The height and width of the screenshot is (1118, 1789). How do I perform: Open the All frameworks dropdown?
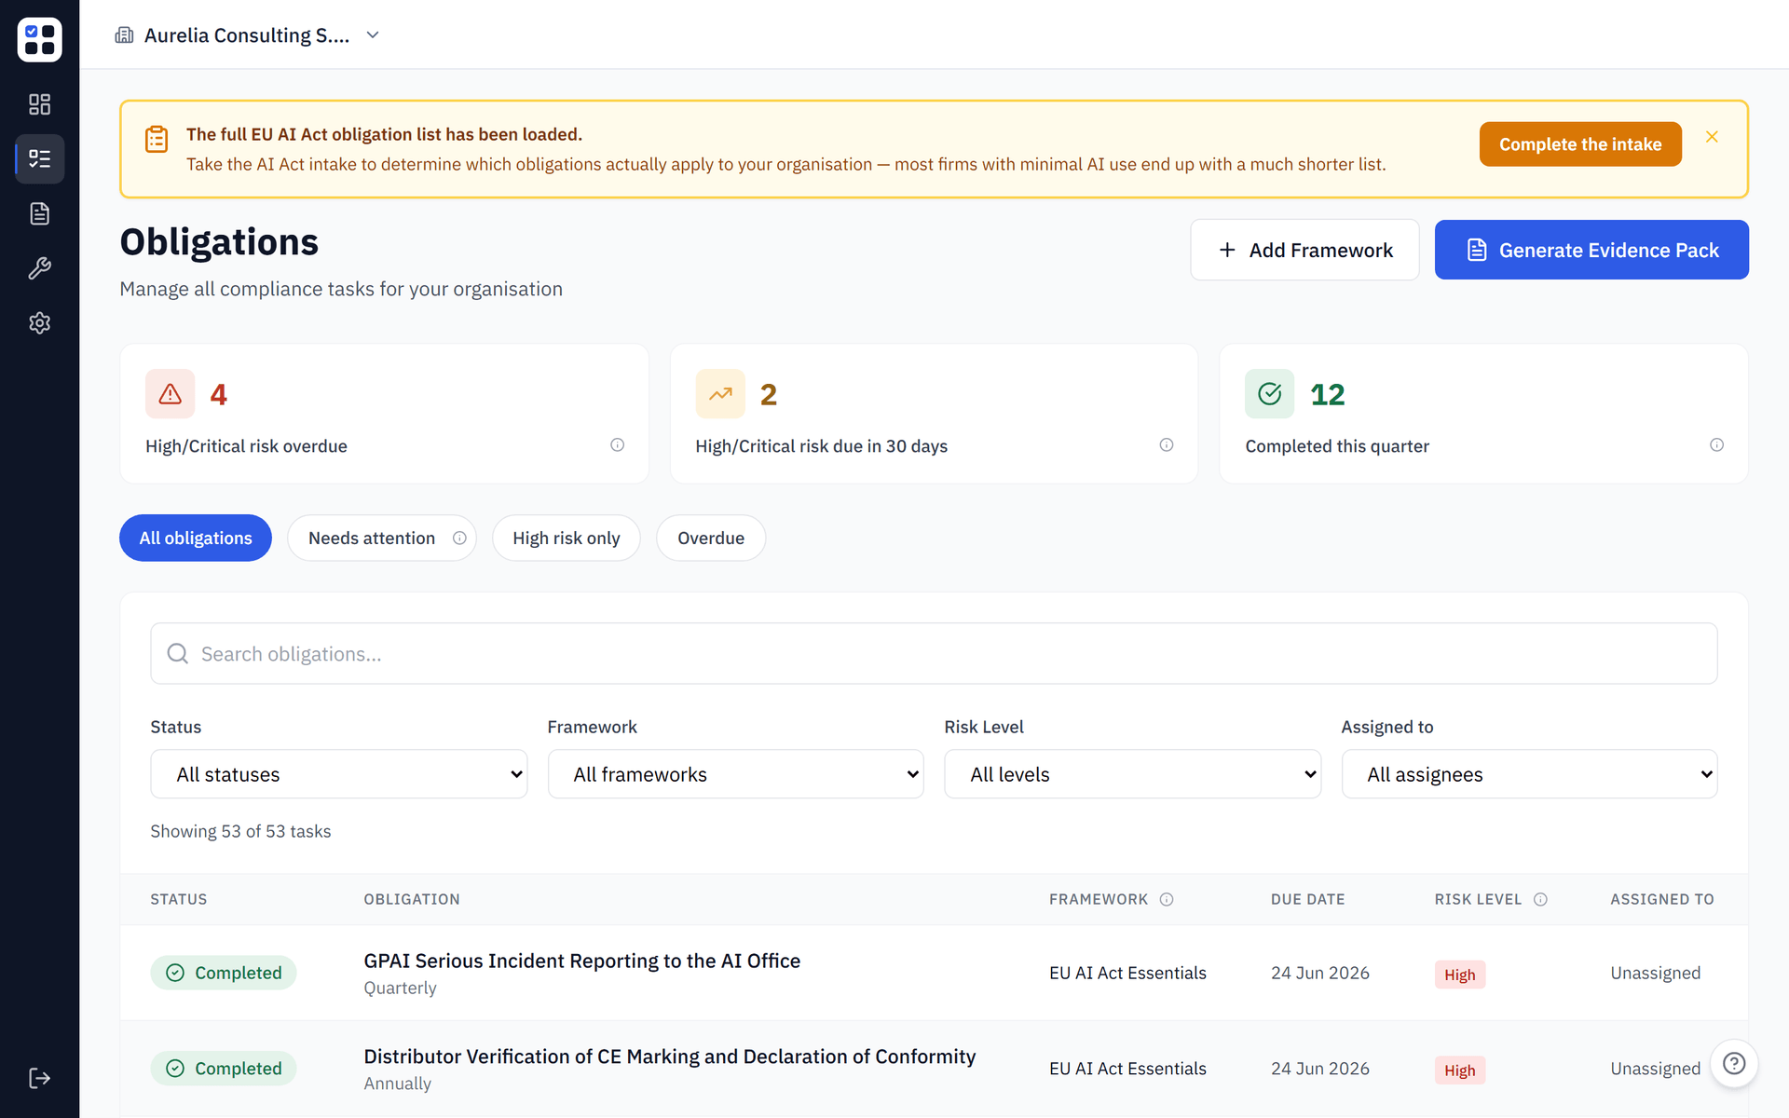tap(736, 774)
